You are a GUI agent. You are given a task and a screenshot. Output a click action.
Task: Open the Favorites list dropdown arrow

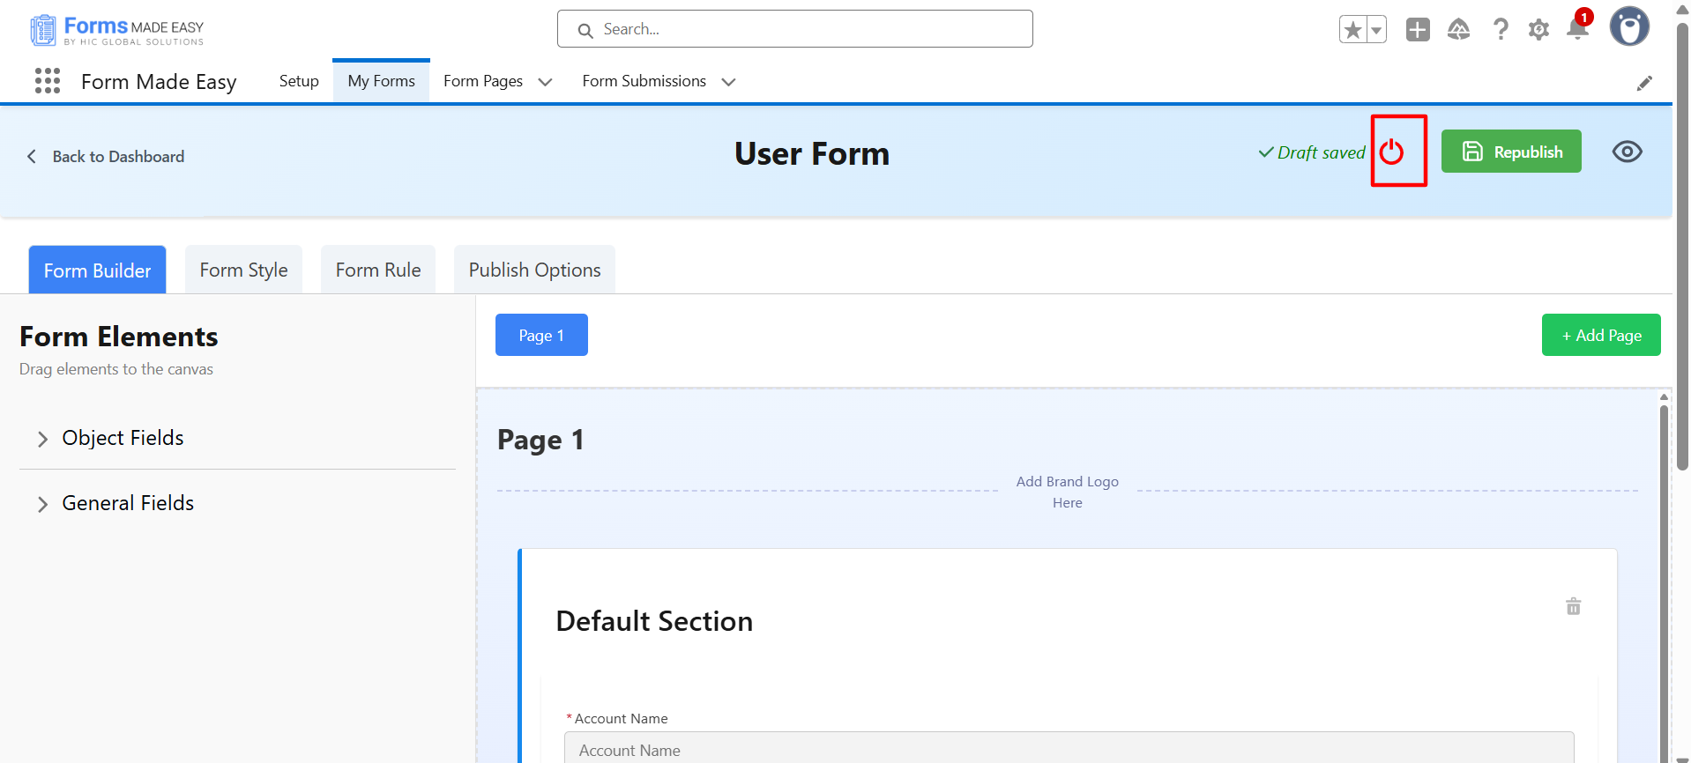pos(1375,30)
